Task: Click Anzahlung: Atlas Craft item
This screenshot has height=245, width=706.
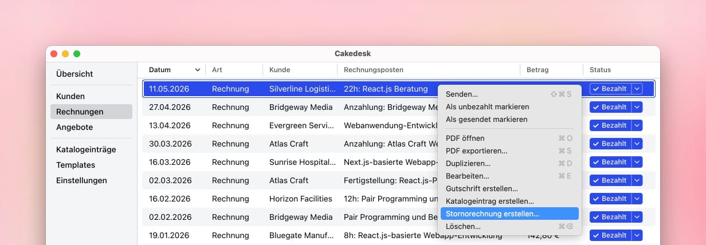Action: (391, 144)
